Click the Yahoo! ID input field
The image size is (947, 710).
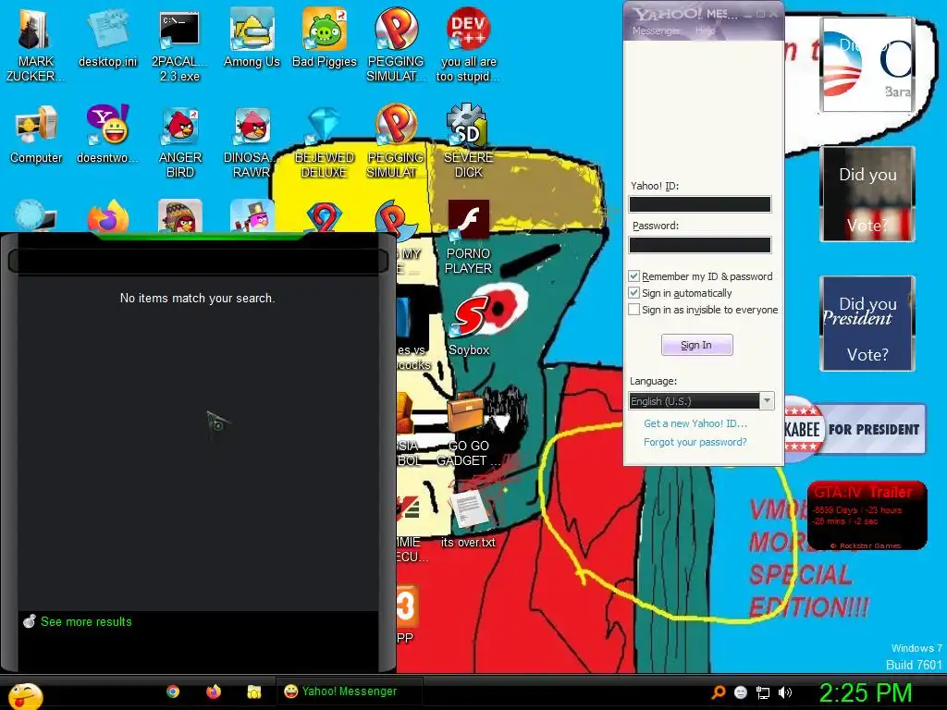[x=700, y=204]
